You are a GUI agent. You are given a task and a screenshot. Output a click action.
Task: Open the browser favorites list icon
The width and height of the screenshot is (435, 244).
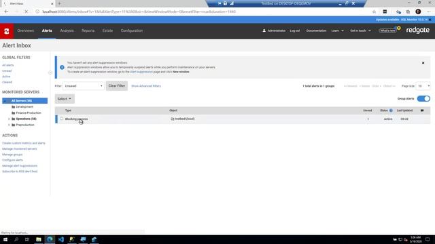[x=398, y=12]
